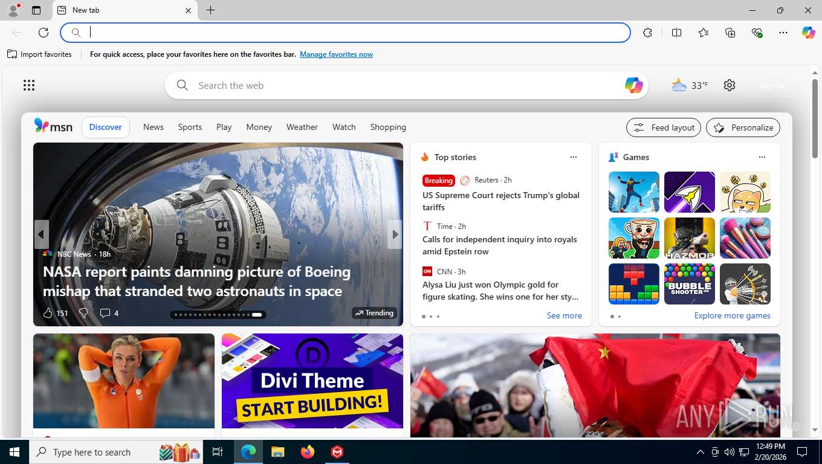Click the Feed layout button
822x464 pixels.
664,127
